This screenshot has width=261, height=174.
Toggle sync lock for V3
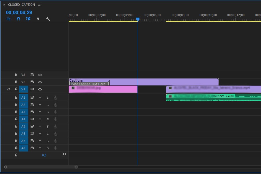(32, 75)
